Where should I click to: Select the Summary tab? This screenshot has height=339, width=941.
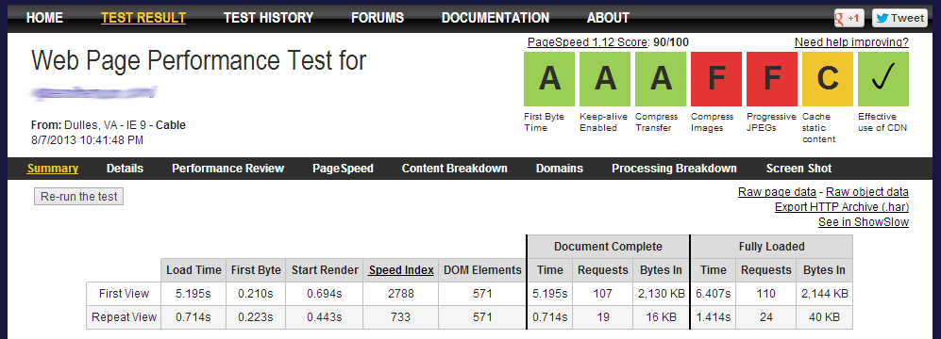coord(52,169)
